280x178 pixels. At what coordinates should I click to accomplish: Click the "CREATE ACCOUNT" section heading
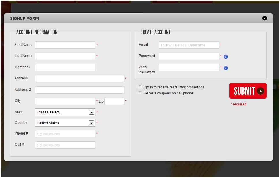coord(155,32)
